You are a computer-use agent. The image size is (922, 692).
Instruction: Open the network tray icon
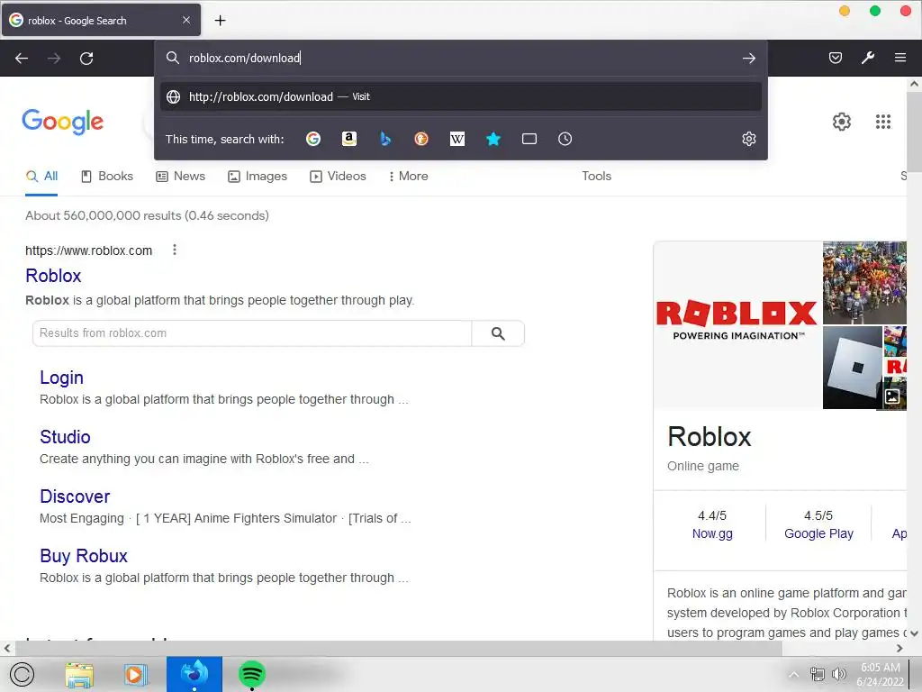(x=818, y=674)
